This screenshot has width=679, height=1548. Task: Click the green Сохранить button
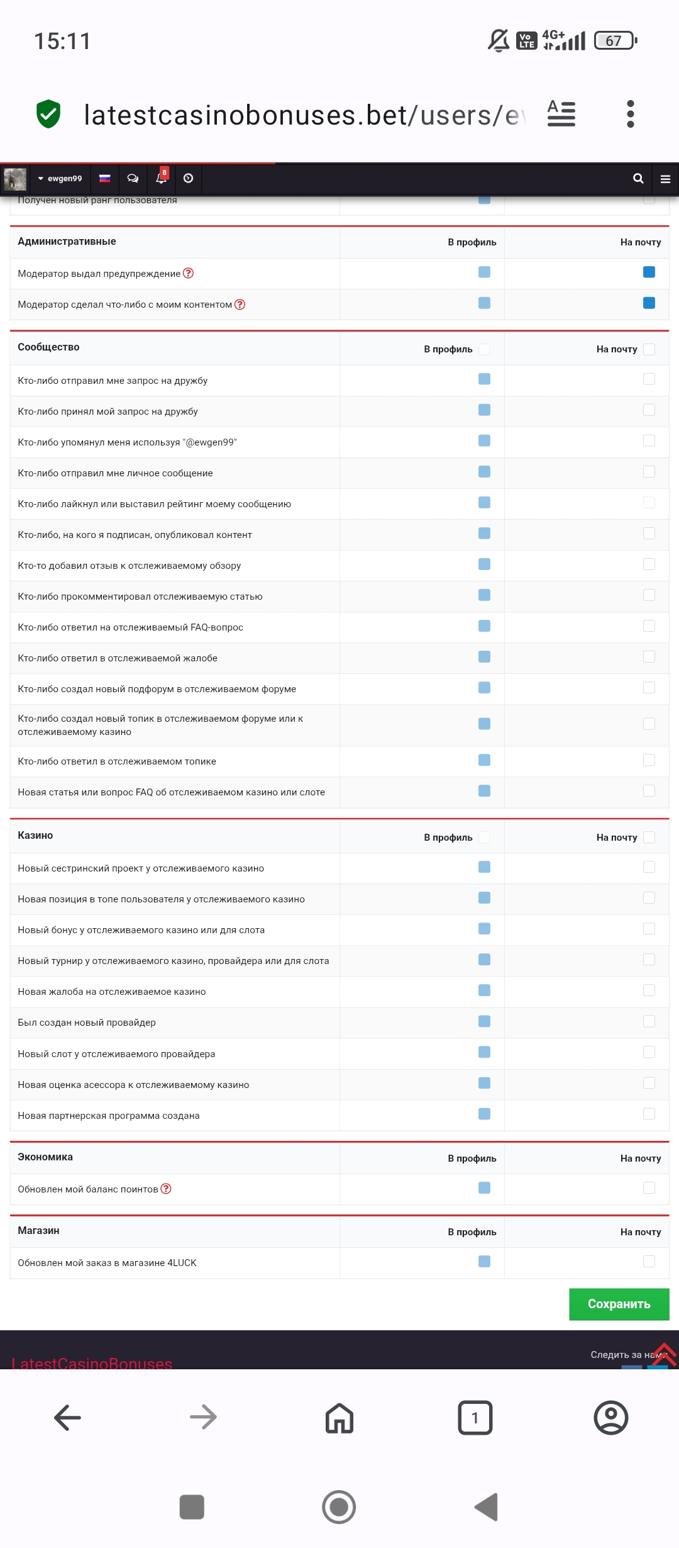tap(619, 1304)
